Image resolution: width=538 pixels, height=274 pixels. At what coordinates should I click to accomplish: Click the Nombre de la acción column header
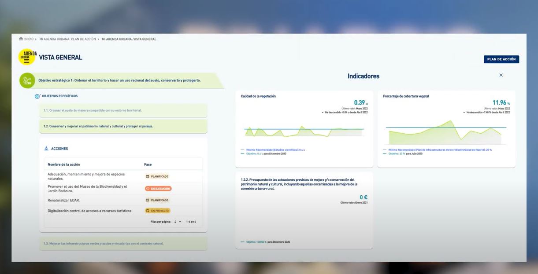coord(64,164)
